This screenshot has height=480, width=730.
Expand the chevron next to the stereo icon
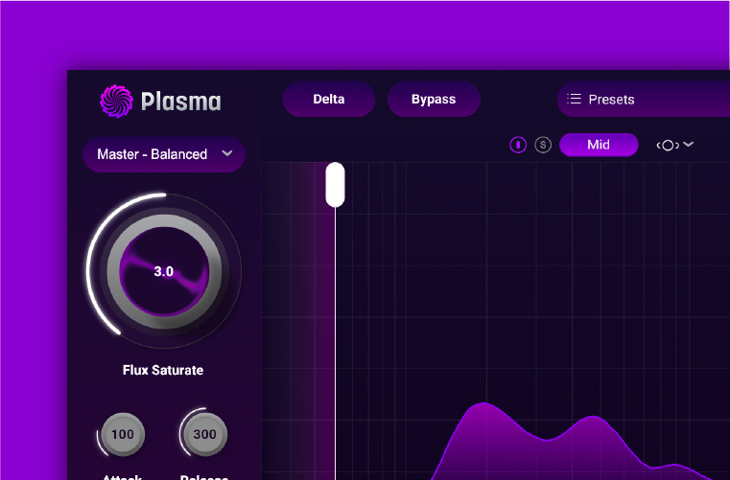coord(688,145)
